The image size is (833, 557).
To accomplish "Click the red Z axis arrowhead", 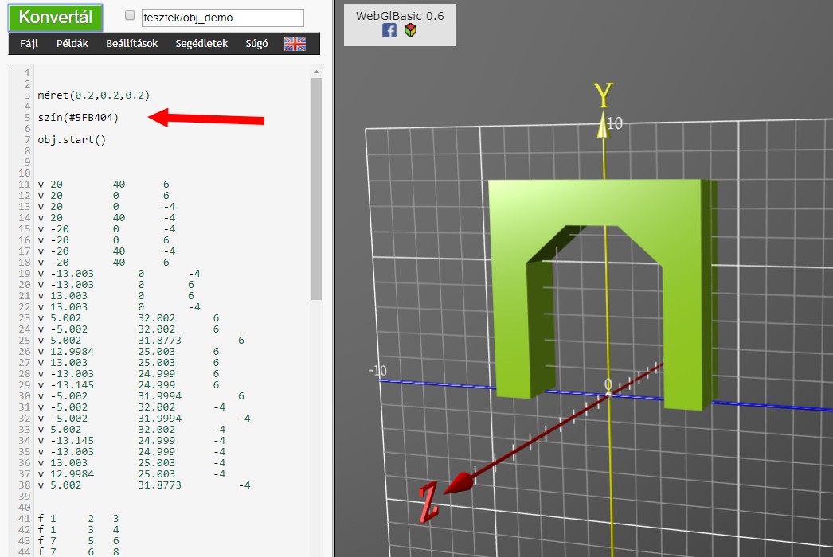I will point(457,483).
